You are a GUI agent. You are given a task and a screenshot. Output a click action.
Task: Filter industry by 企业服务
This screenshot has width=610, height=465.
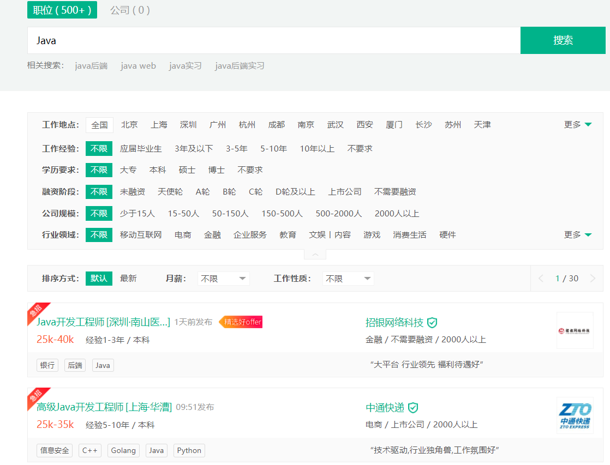250,235
